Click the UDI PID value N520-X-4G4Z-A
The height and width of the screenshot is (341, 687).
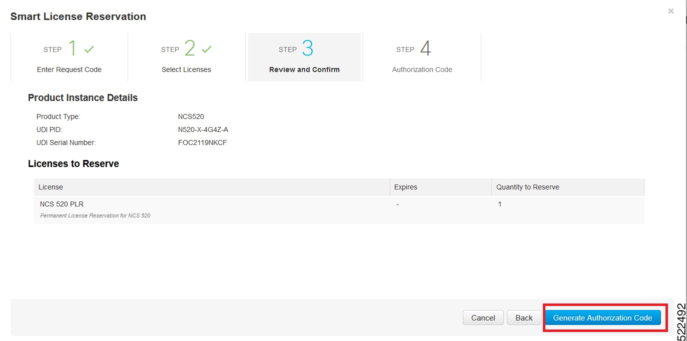[203, 129]
